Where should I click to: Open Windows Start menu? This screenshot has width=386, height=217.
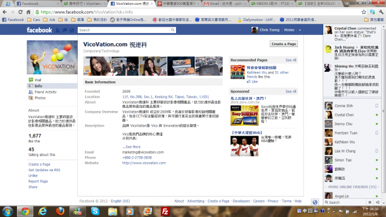7,212
